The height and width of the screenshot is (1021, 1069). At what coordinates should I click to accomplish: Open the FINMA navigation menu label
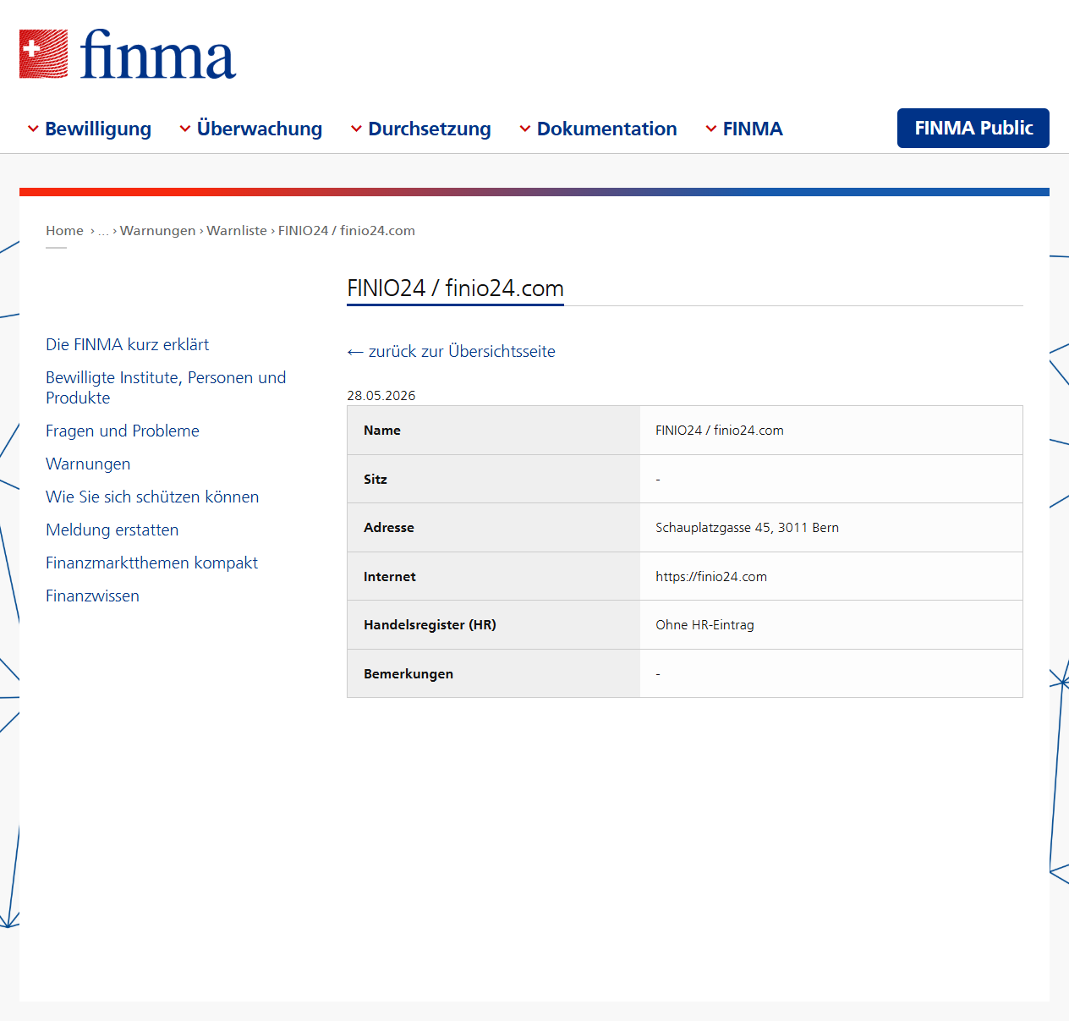pyautogui.click(x=753, y=129)
